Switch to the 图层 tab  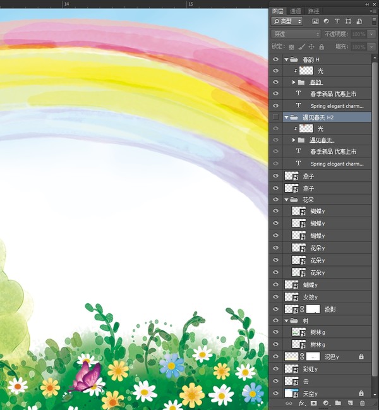[x=277, y=11]
